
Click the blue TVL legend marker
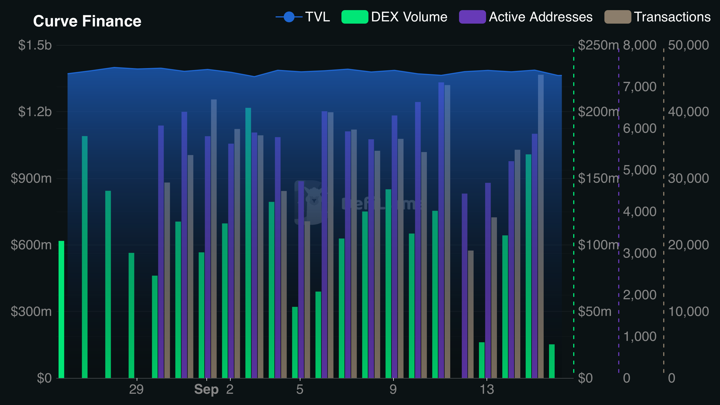[289, 17]
